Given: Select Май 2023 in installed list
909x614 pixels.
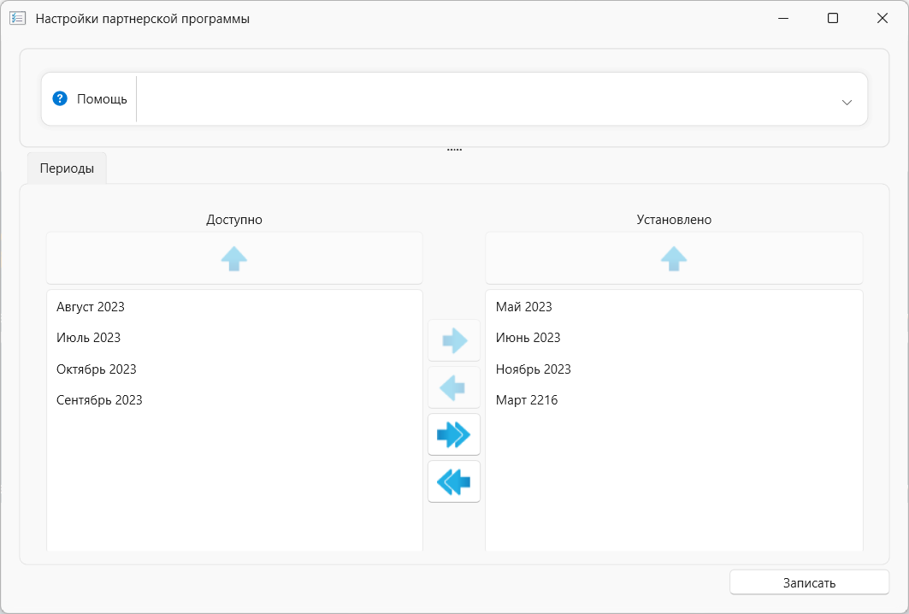Looking at the screenshot, I should (x=674, y=307).
